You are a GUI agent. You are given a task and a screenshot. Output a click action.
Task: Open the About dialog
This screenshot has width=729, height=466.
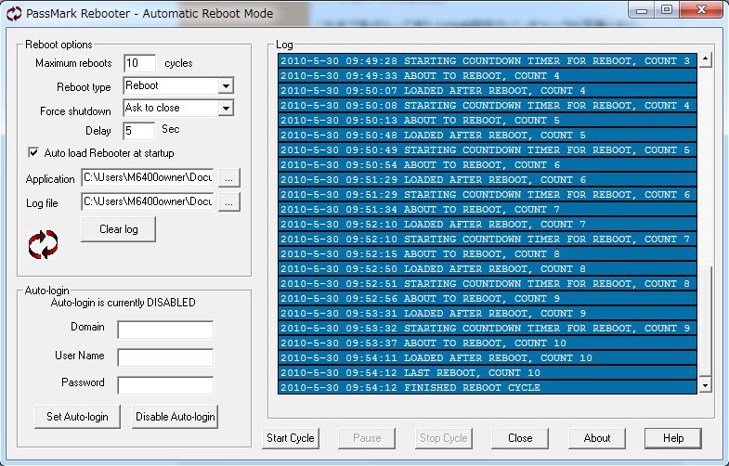point(597,438)
